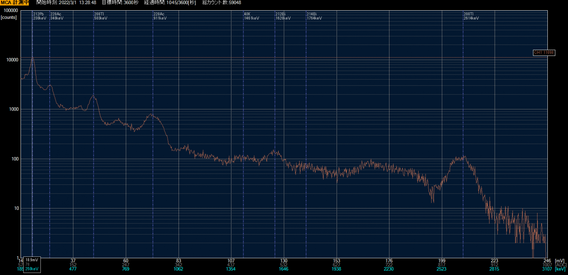The height and width of the screenshot is (275, 568).
Task: Click the [mV] x-axis unit label
Action: tap(560, 261)
